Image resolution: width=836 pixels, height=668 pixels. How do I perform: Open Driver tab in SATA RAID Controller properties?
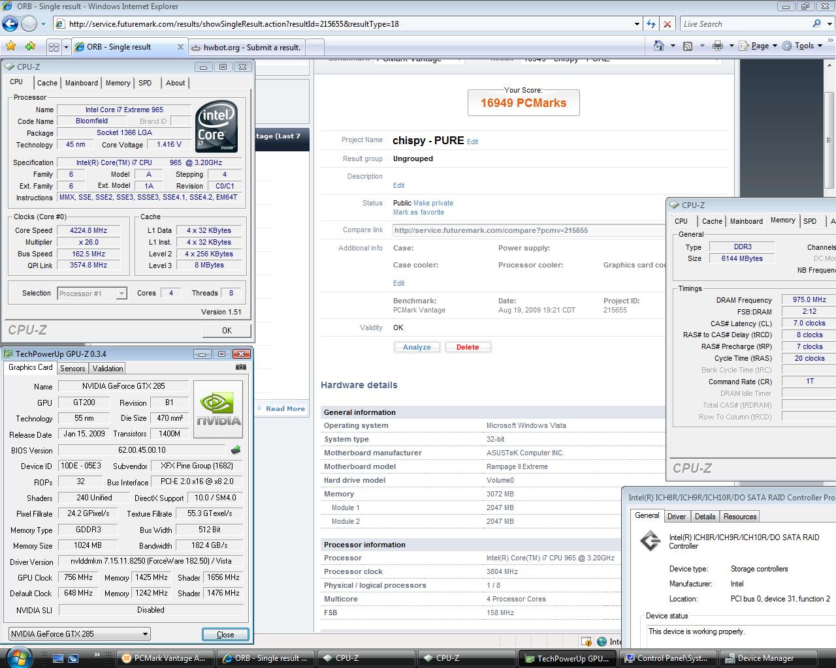(x=677, y=517)
